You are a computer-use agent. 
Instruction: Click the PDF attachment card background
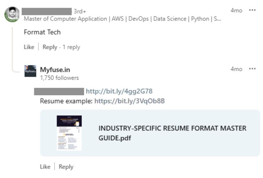tap(150, 133)
